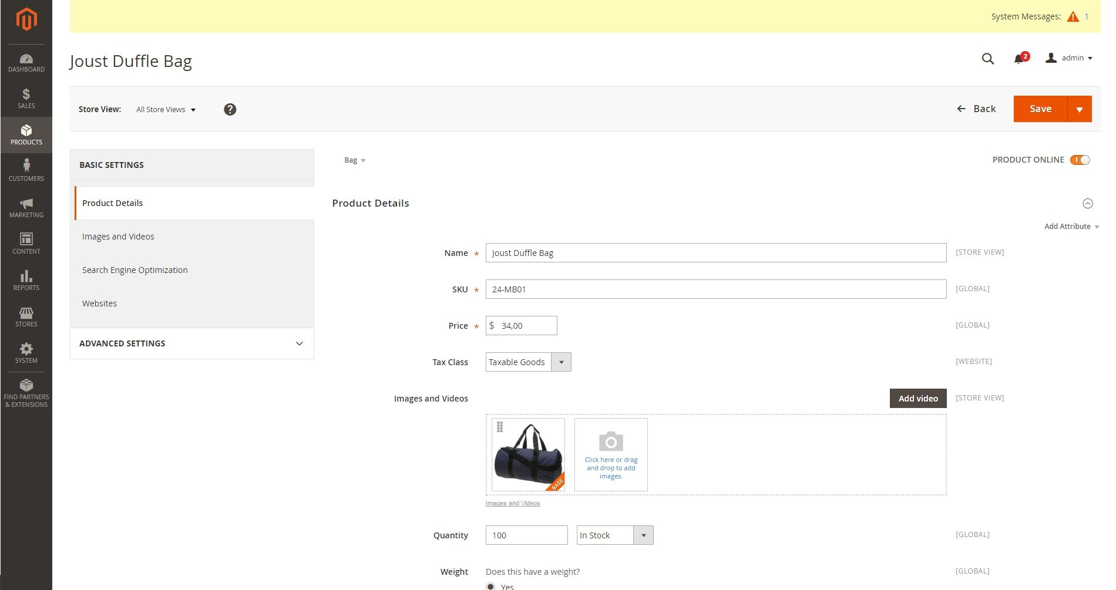Open the Marketing megaphone icon
The image size is (1116, 590).
tap(26, 208)
